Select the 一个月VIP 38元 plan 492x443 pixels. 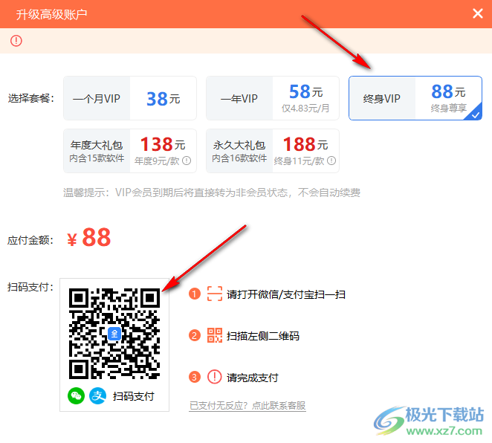130,98
